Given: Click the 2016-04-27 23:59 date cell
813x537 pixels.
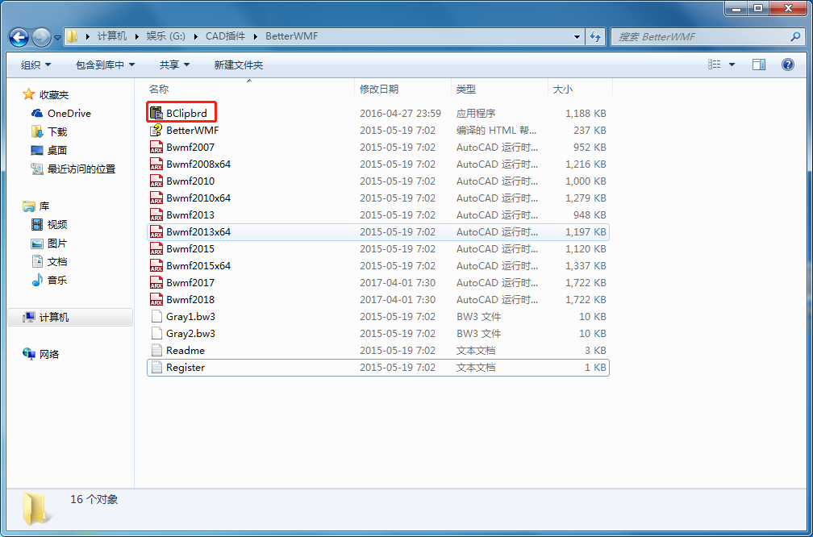Looking at the screenshot, I should pos(400,113).
